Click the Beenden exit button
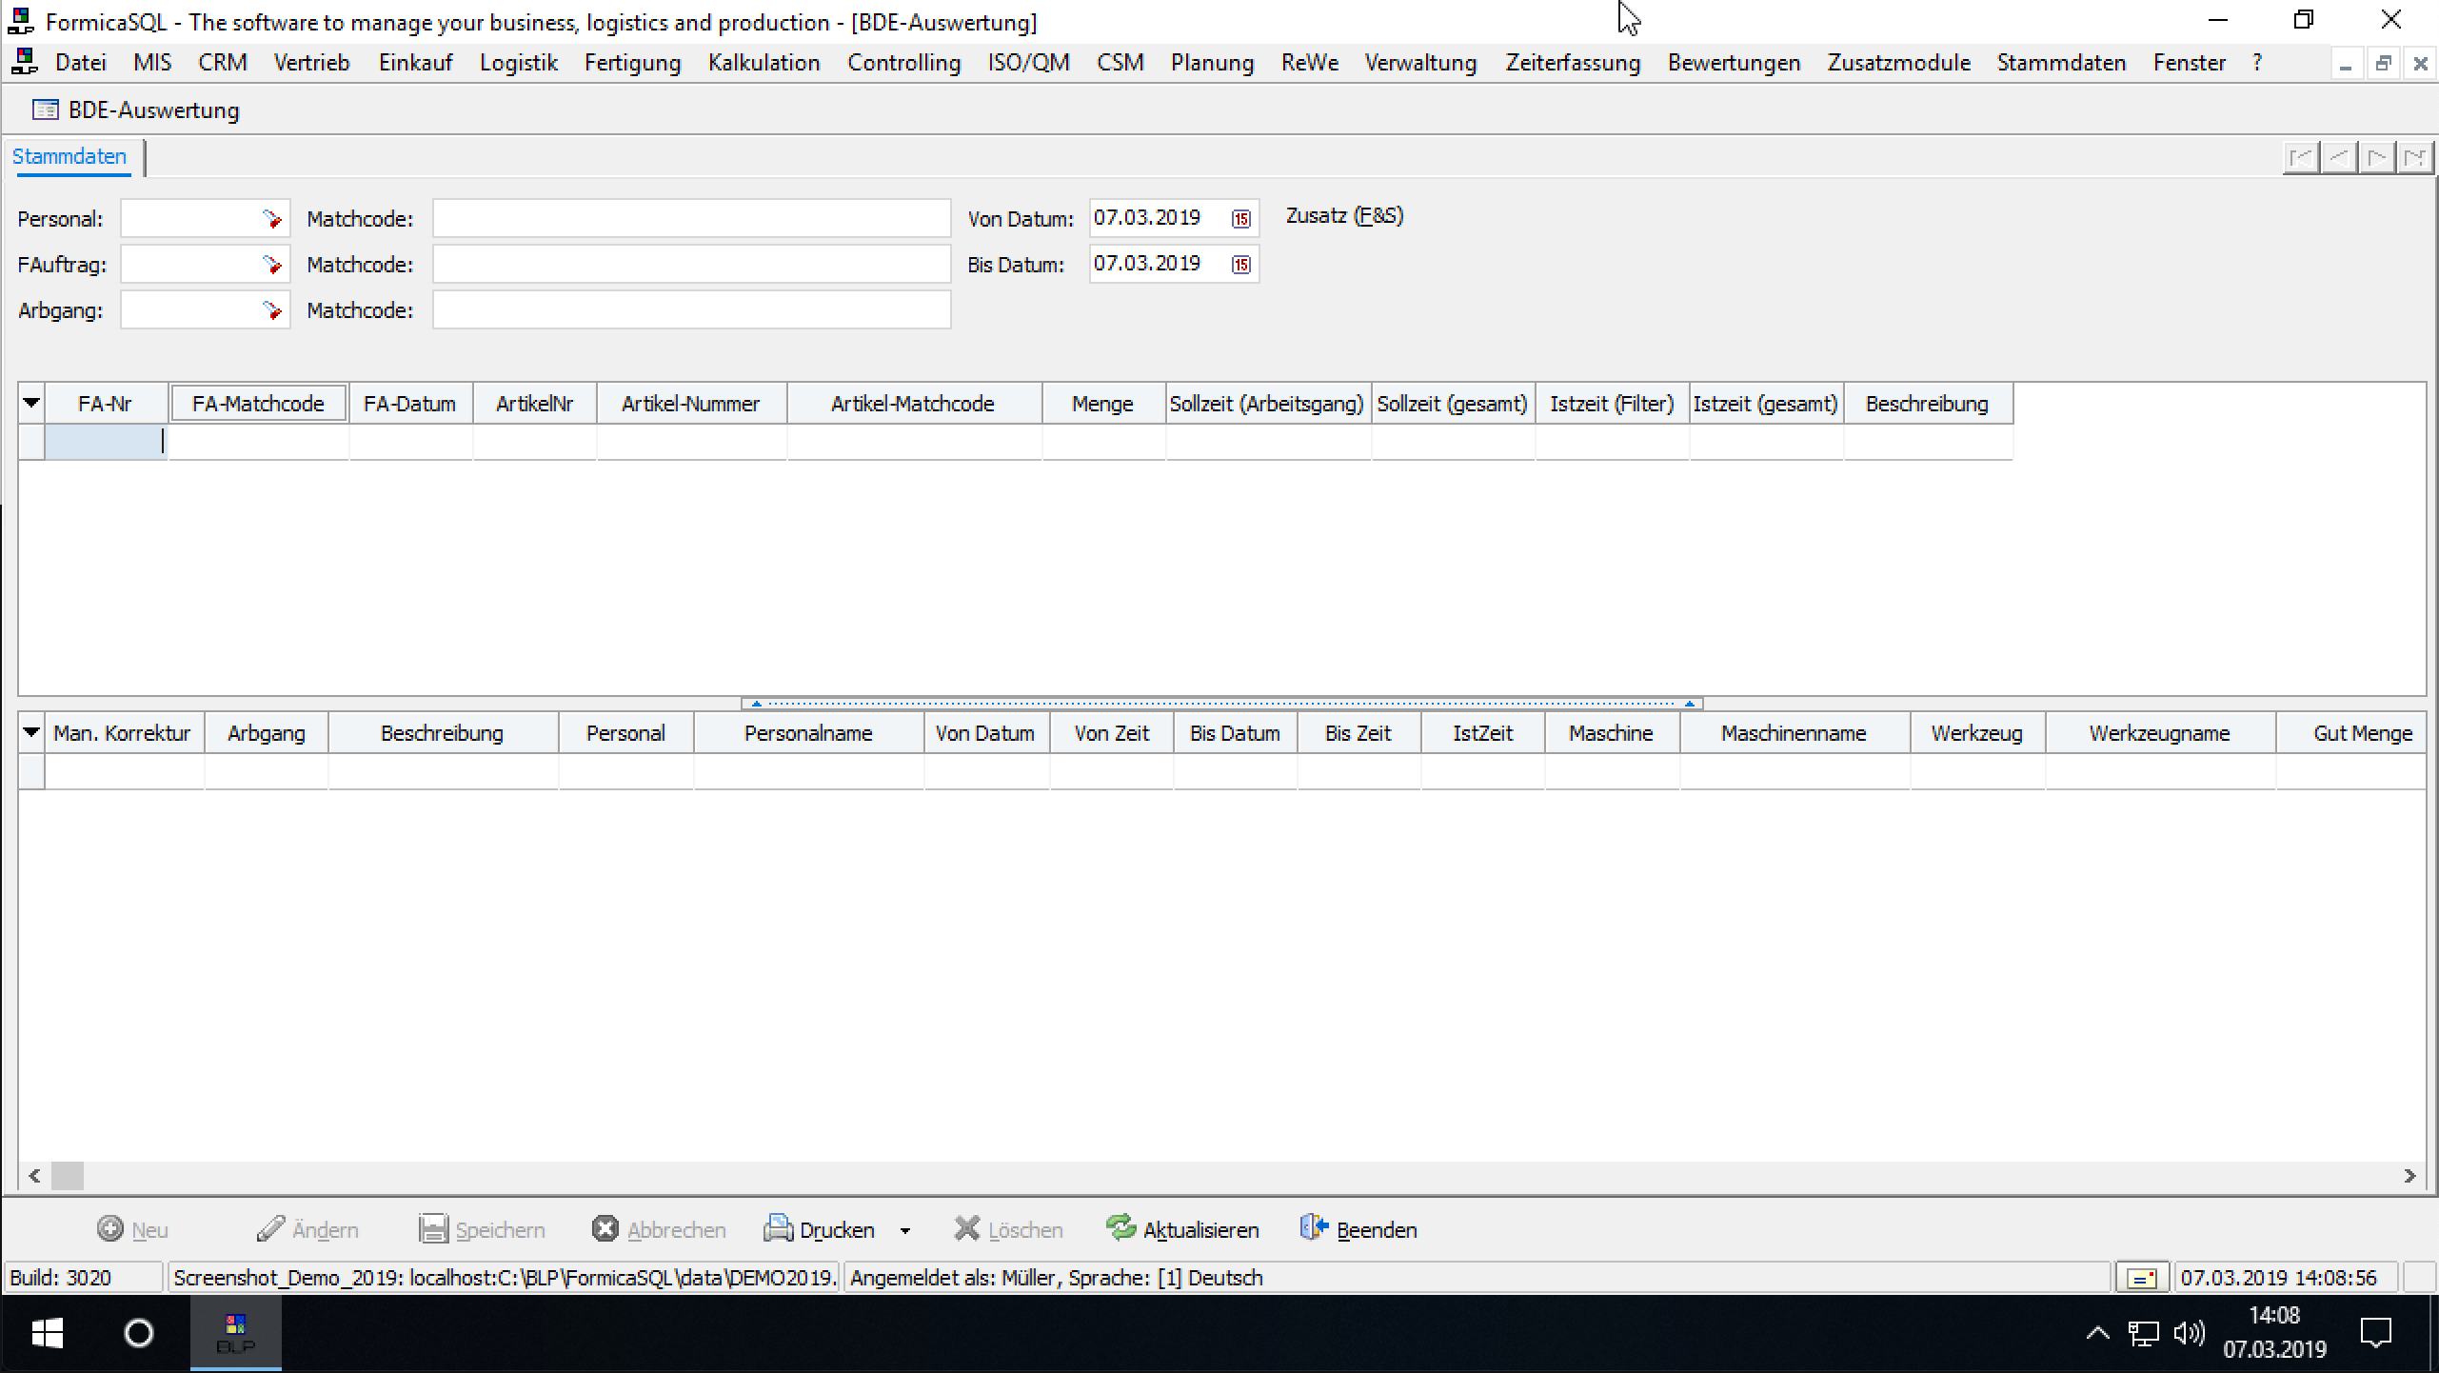The width and height of the screenshot is (2439, 1373). tap(1358, 1229)
